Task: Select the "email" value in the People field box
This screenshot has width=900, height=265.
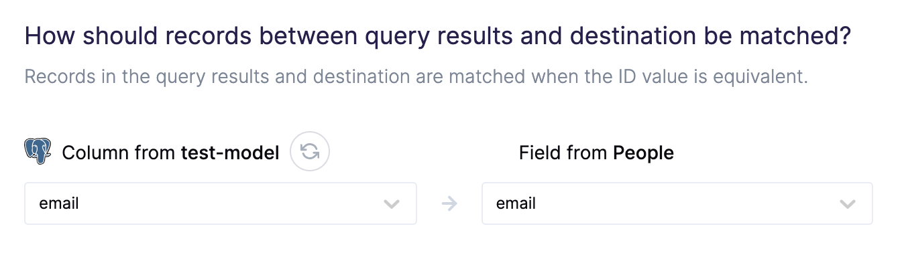Action: point(516,203)
